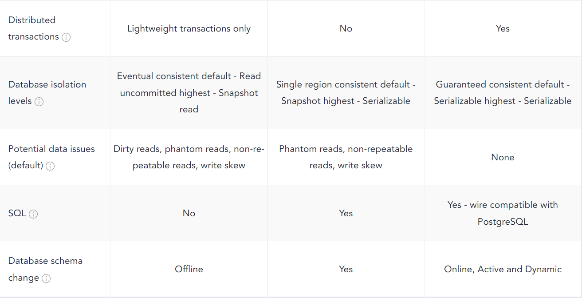Click the "None" potential data issues cell
Image resolution: width=582 pixels, height=298 pixels.
click(503, 157)
